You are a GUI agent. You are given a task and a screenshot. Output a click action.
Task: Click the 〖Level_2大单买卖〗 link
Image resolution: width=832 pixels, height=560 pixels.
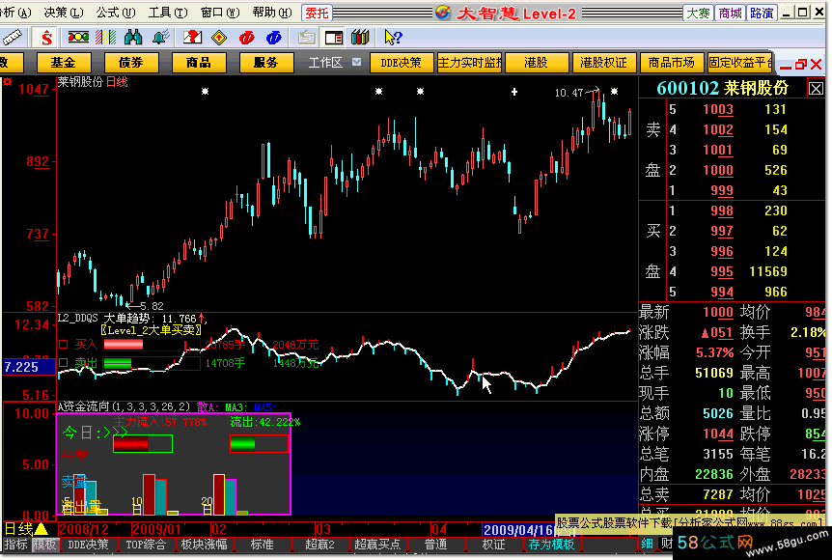(152, 330)
